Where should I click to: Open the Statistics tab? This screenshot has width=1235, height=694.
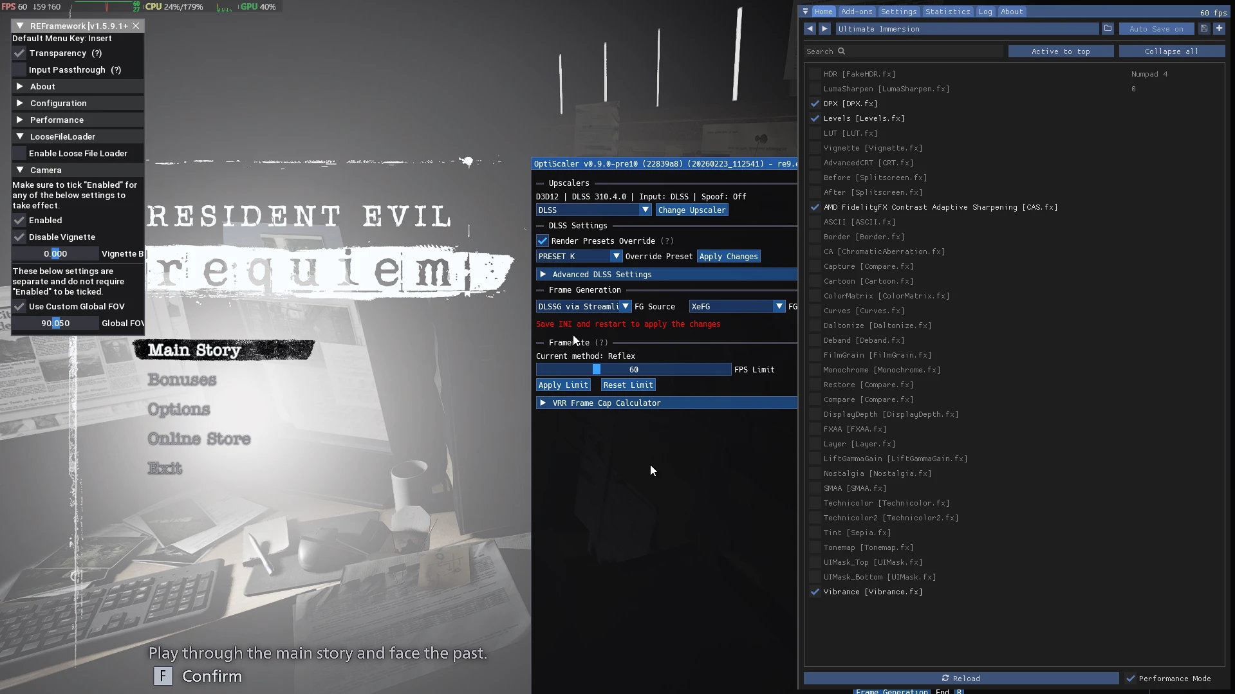tap(947, 12)
